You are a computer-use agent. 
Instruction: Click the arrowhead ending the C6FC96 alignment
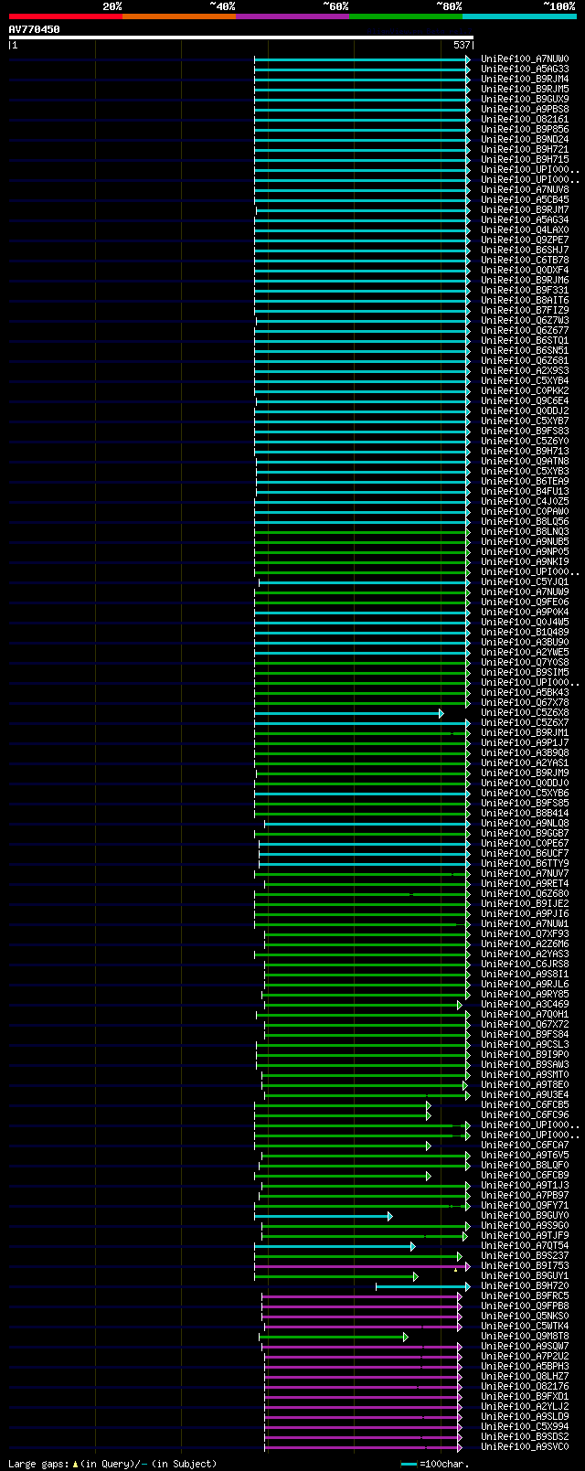[429, 1115]
